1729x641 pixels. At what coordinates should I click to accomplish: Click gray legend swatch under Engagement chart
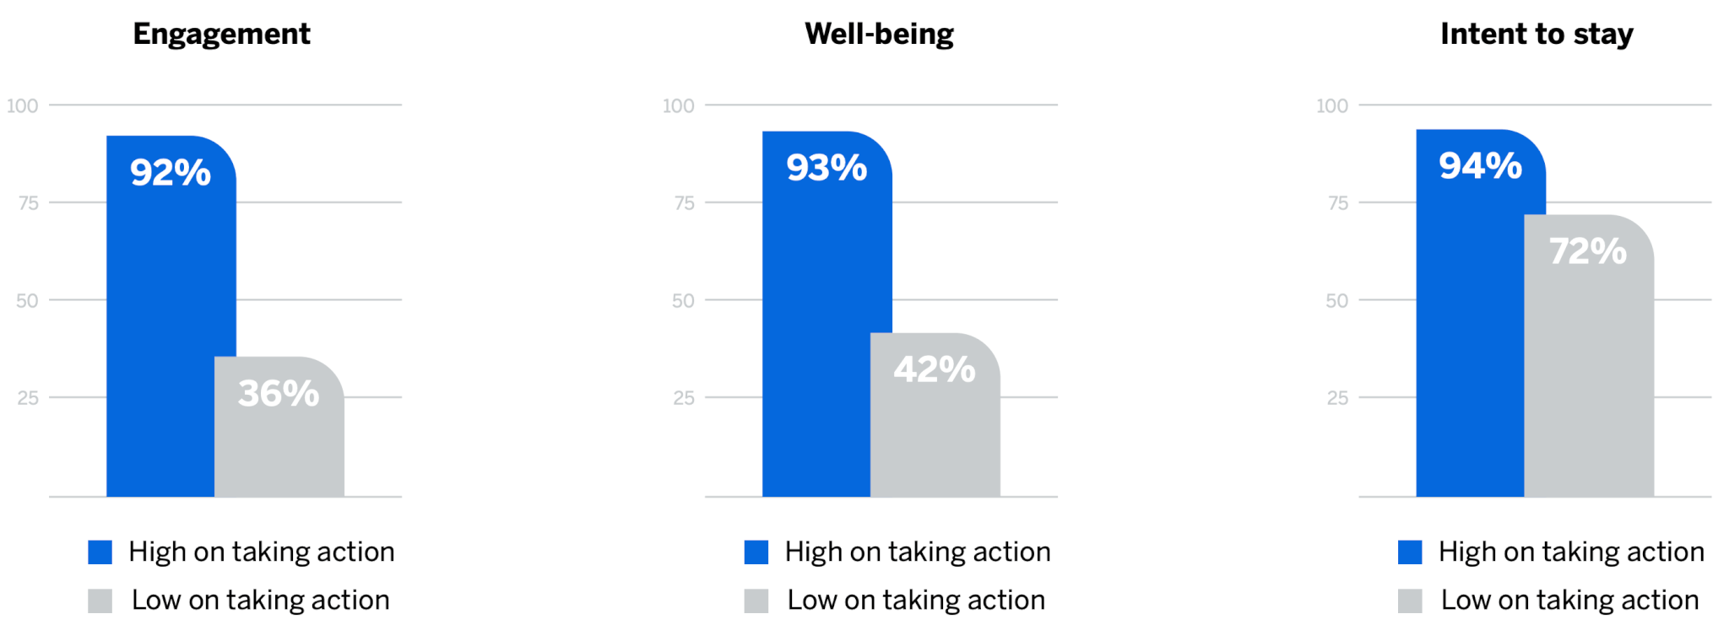pyautogui.click(x=100, y=601)
